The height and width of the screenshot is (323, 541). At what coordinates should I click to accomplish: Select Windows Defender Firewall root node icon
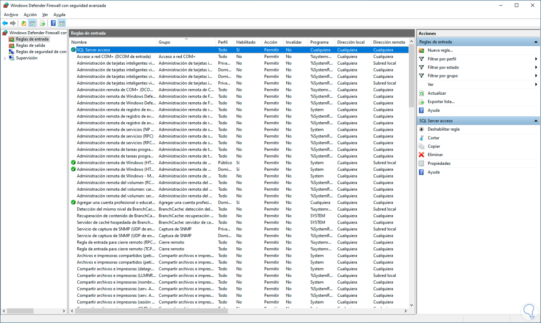tap(5, 33)
